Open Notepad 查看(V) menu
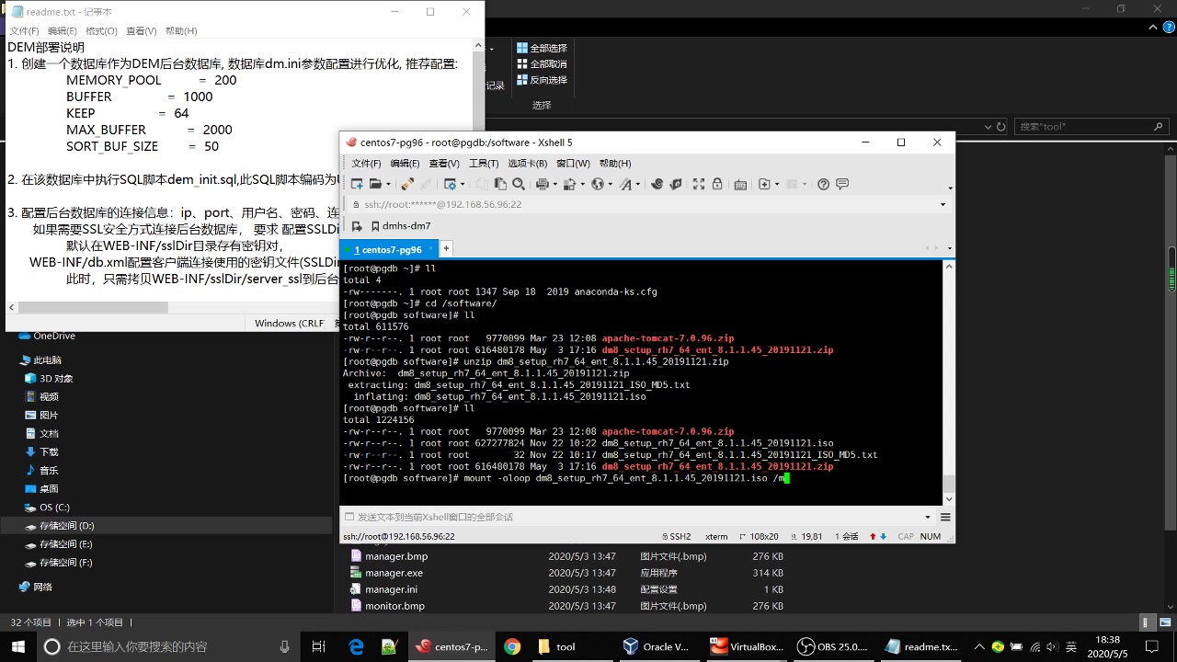This screenshot has width=1177, height=662. coord(142,31)
